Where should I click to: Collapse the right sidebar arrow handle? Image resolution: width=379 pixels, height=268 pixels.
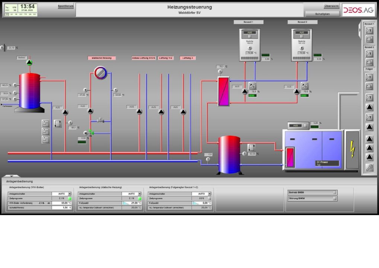tap(359, 30)
